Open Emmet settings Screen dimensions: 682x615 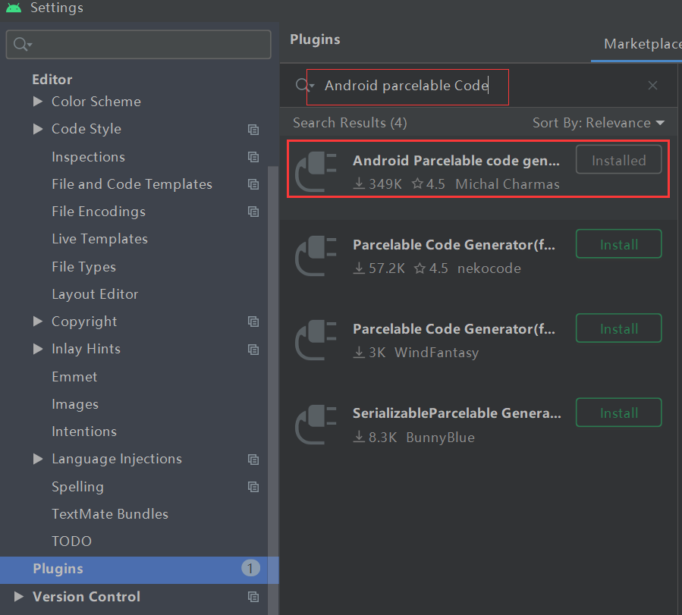(x=74, y=377)
